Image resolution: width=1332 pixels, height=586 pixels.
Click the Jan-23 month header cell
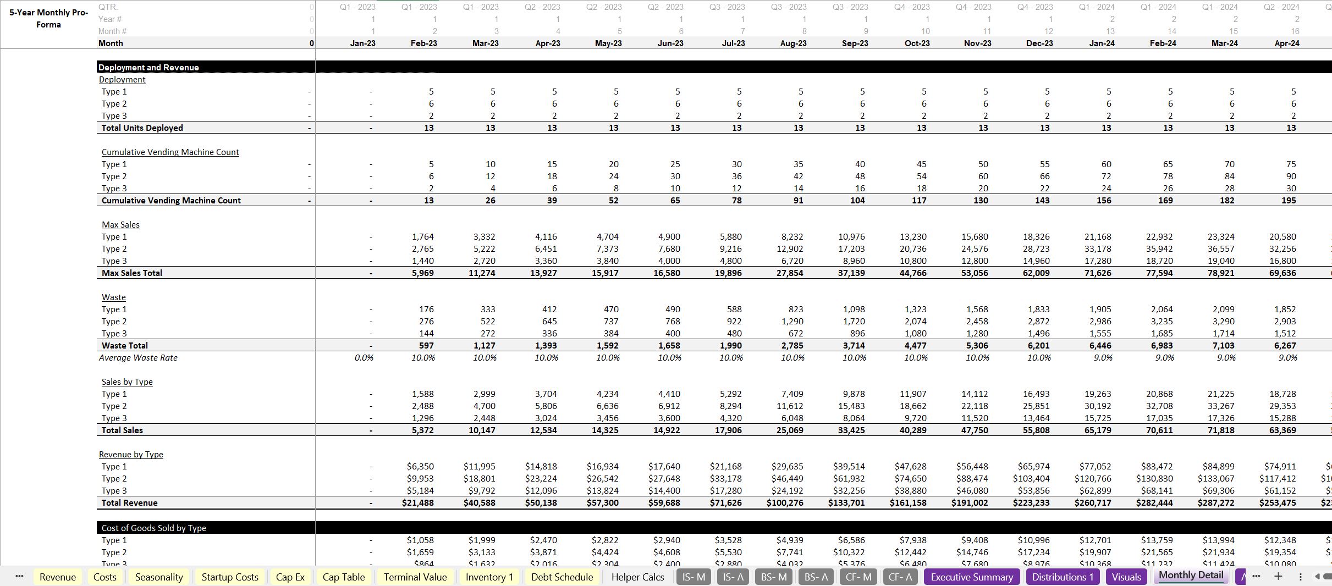click(362, 43)
